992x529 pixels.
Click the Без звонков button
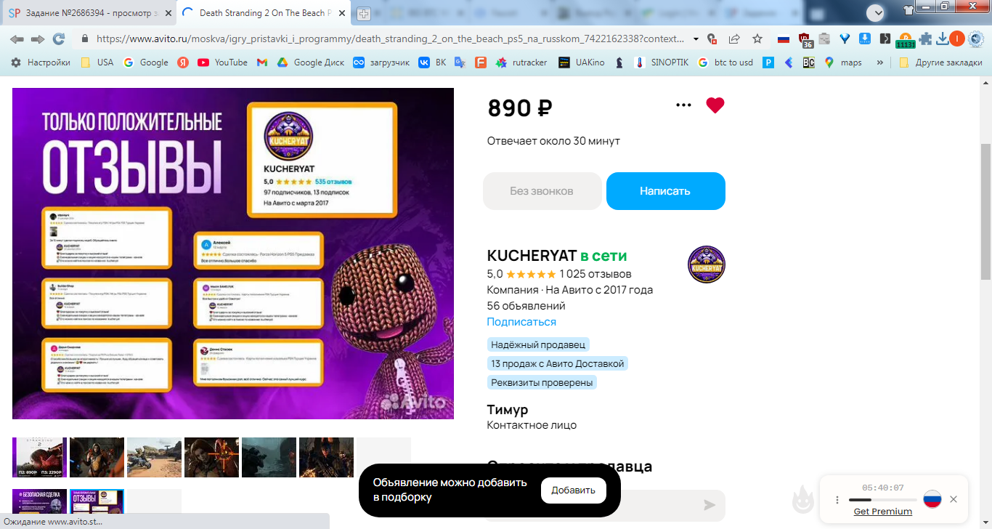click(x=542, y=191)
